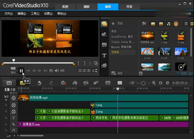The width and height of the screenshot is (194, 139).
Task: Toggle the HD preview mode
Action: pos(62,71)
